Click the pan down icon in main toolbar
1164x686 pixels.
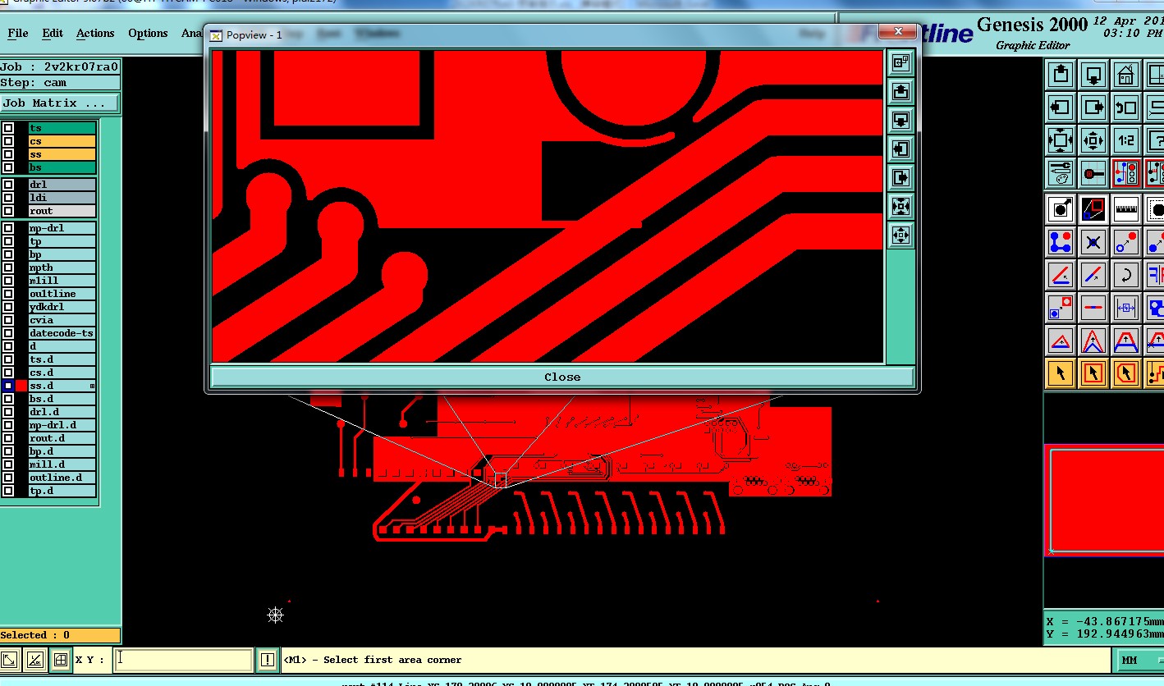[x=1093, y=75]
